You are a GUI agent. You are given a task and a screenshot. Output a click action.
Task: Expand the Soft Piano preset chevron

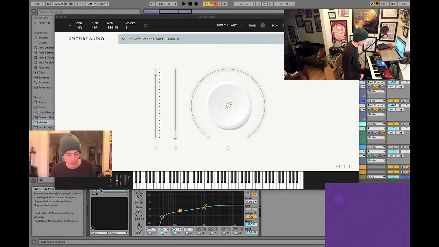point(124,39)
